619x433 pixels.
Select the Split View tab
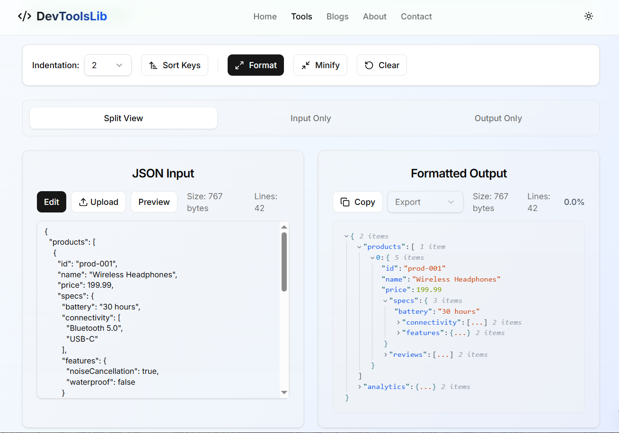coord(124,118)
